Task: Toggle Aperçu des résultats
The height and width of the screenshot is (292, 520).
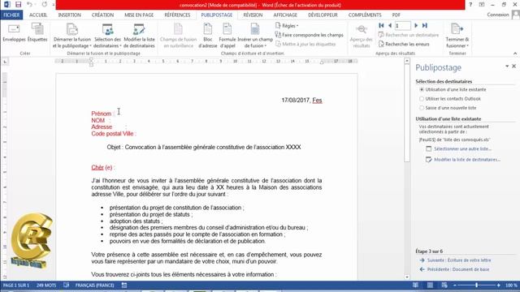Action: pyautogui.click(x=361, y=36)
